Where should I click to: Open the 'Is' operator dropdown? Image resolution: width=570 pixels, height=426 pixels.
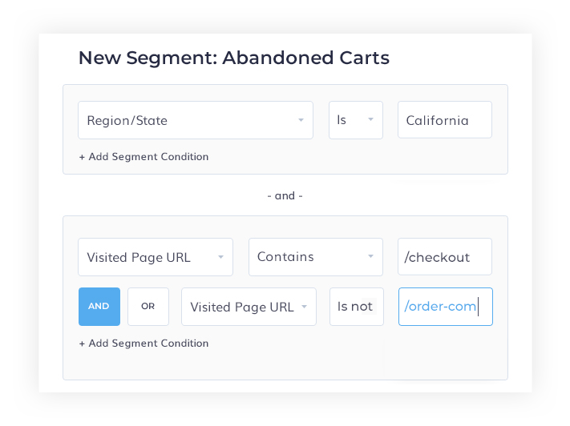pos(350,120)
